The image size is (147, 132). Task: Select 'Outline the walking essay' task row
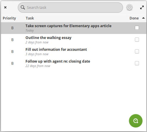tap(73, 40)
